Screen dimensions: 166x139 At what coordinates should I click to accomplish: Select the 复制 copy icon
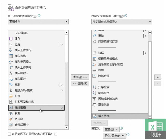11,113
